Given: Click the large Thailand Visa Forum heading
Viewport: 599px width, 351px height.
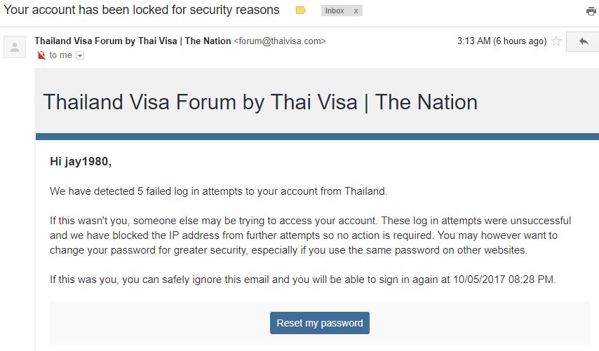Looking at the screenshot, I should tap(260, 102).
